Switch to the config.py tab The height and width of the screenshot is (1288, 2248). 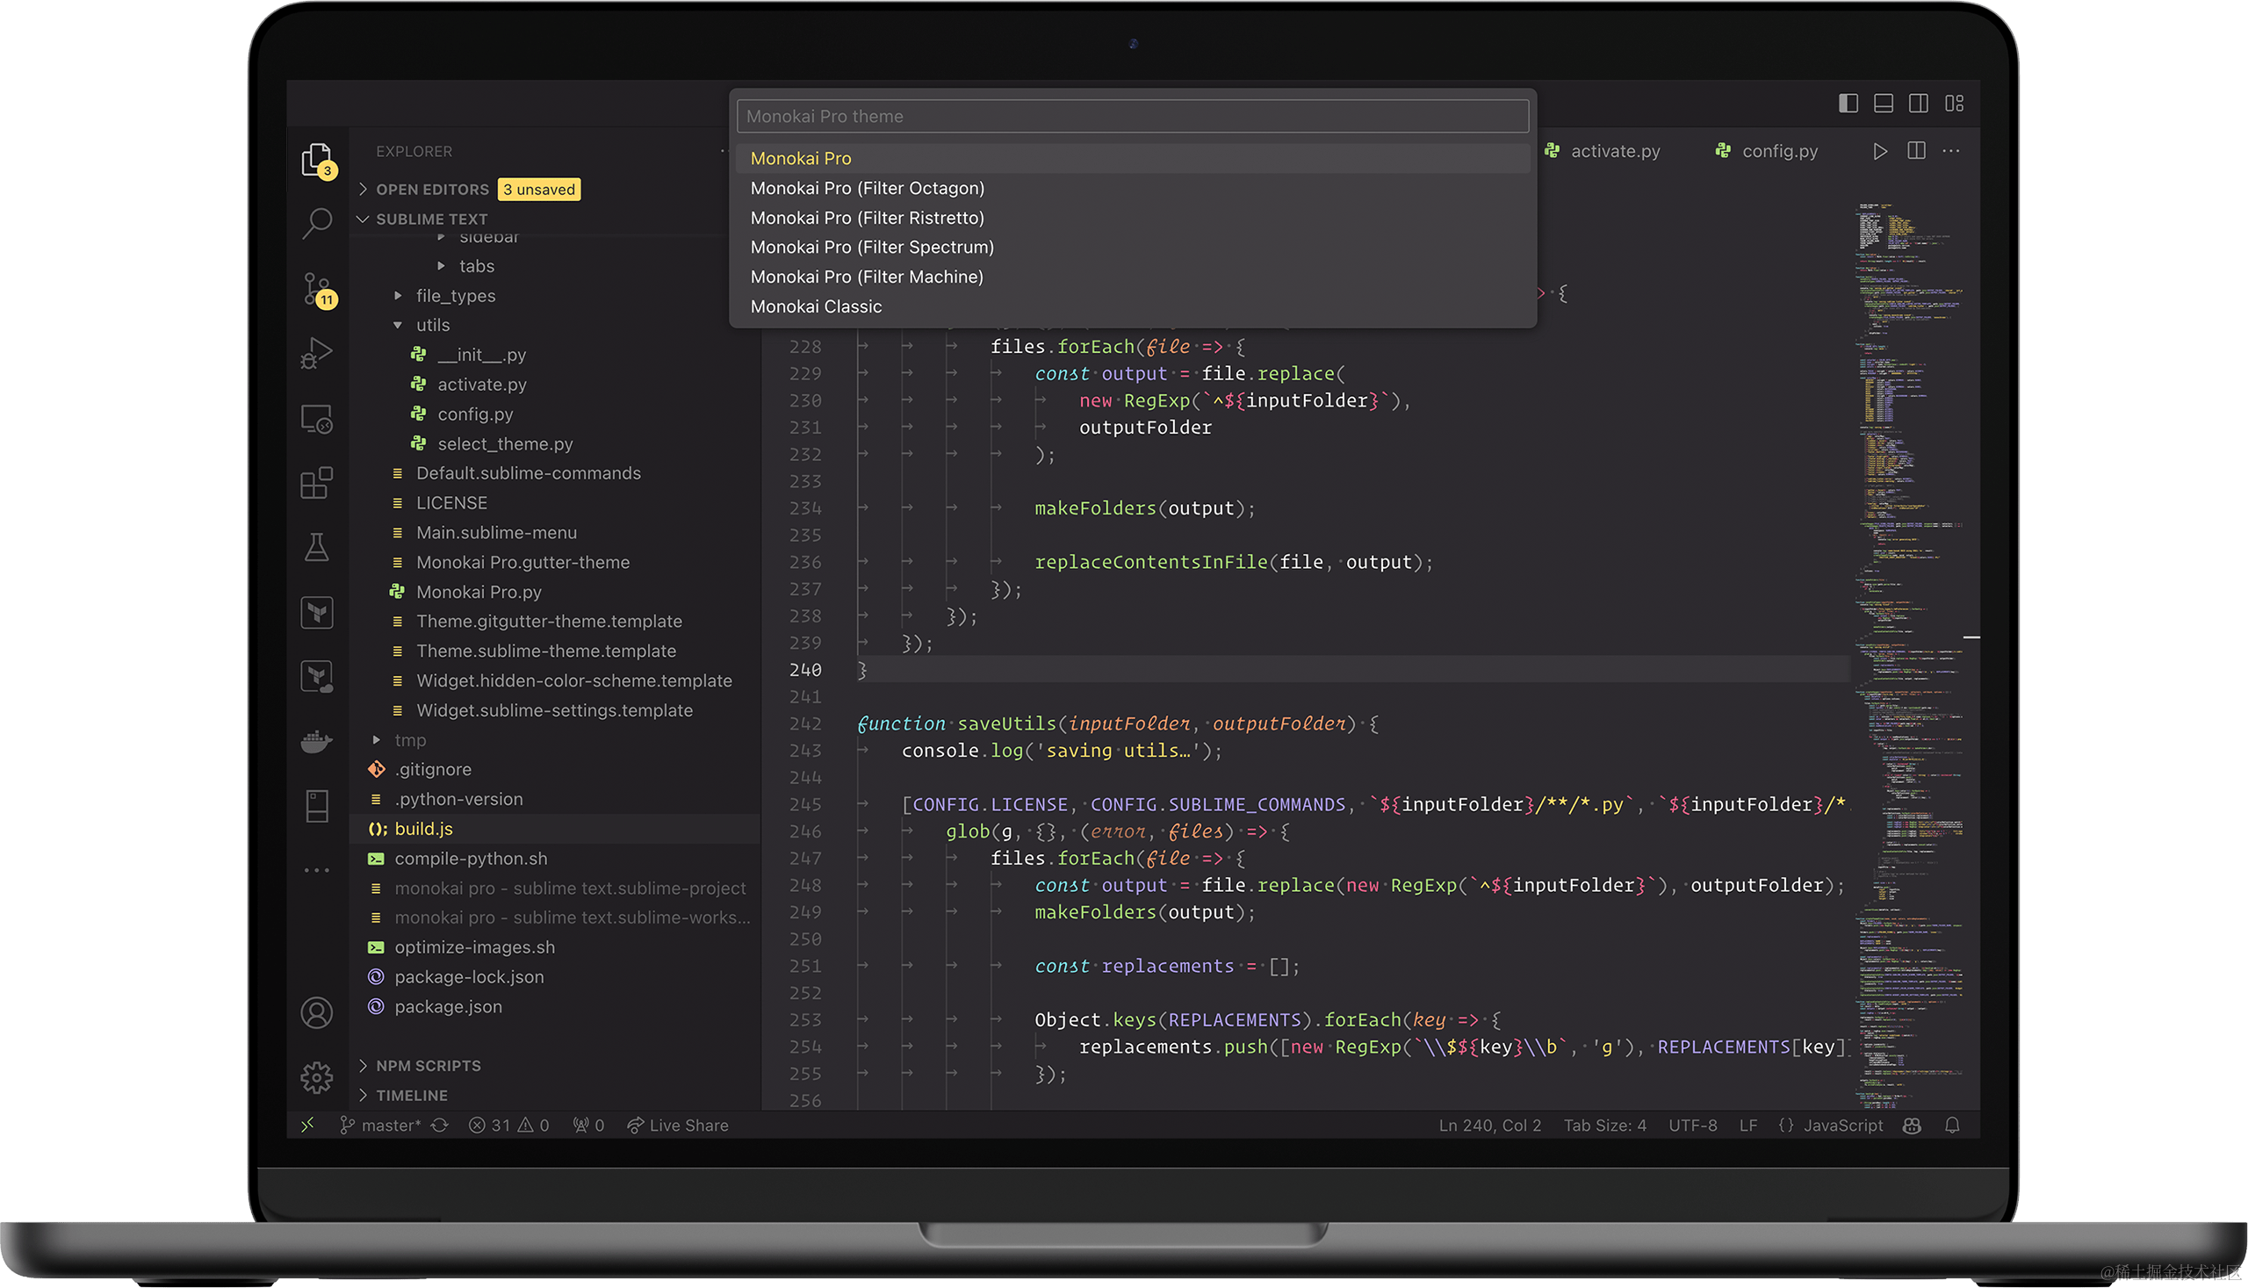coord(1778,151)
